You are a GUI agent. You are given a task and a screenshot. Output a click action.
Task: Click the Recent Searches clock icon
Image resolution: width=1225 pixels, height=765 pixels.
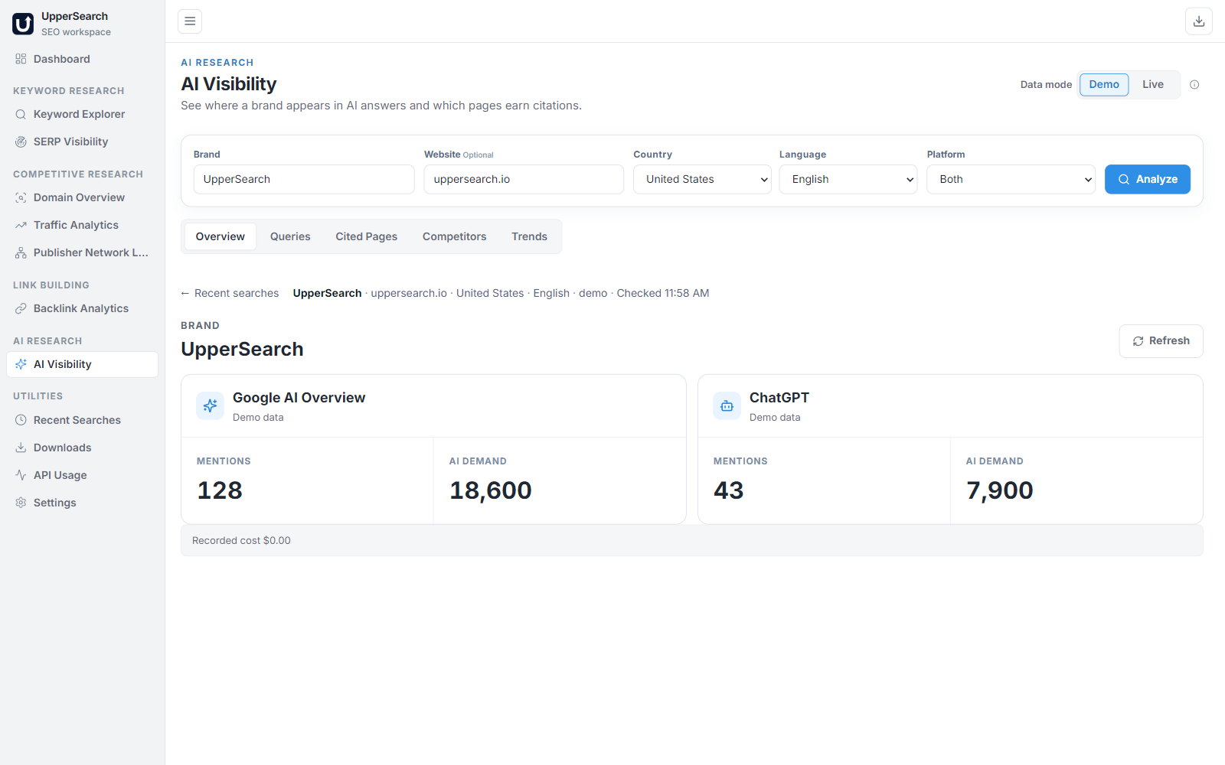pyautogui.click(x=21, y=420)
